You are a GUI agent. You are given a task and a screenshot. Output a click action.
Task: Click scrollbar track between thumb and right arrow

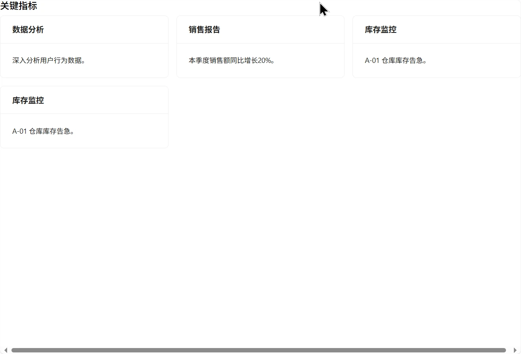pos(509,350)
